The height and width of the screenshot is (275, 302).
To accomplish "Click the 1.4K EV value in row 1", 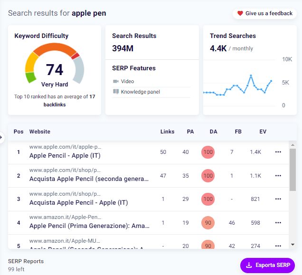I will pyautogui.click(x=255, y=152).
